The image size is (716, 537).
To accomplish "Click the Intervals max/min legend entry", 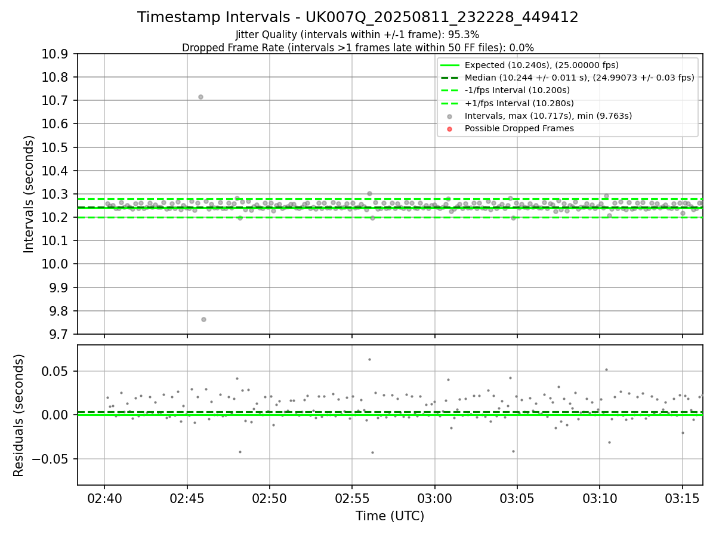I will point(548,116).
